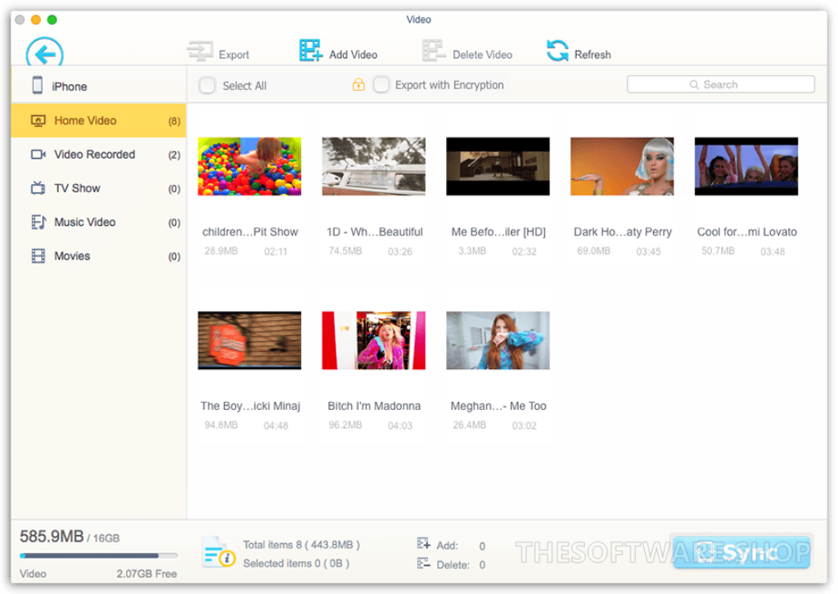The image size is (838, 594).
Task: Click the Movies film strip icon
Action: pos(38,256)
